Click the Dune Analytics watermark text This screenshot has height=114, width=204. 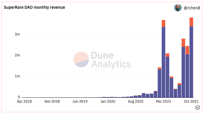(x=111, y=60)
